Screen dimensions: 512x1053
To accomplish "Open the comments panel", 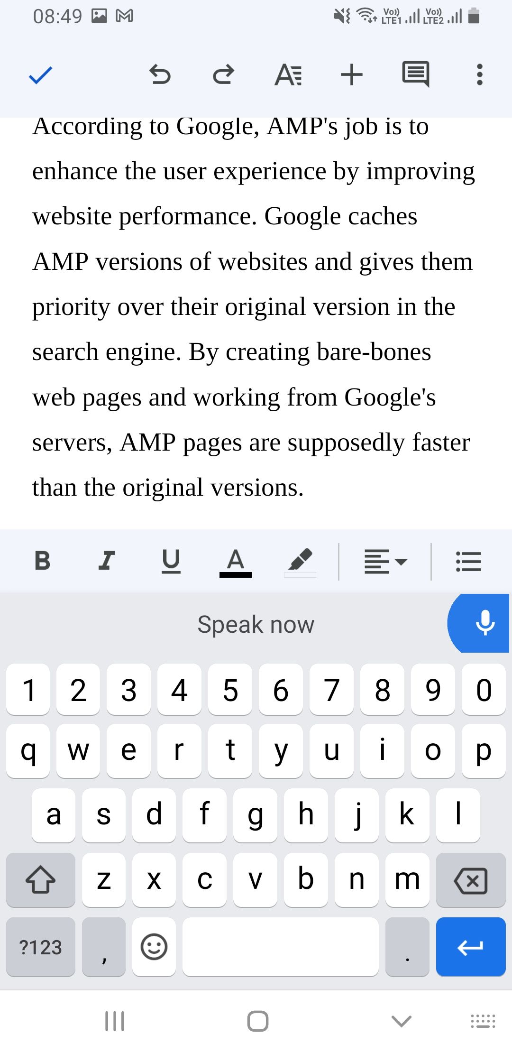I will coord(416,74).
